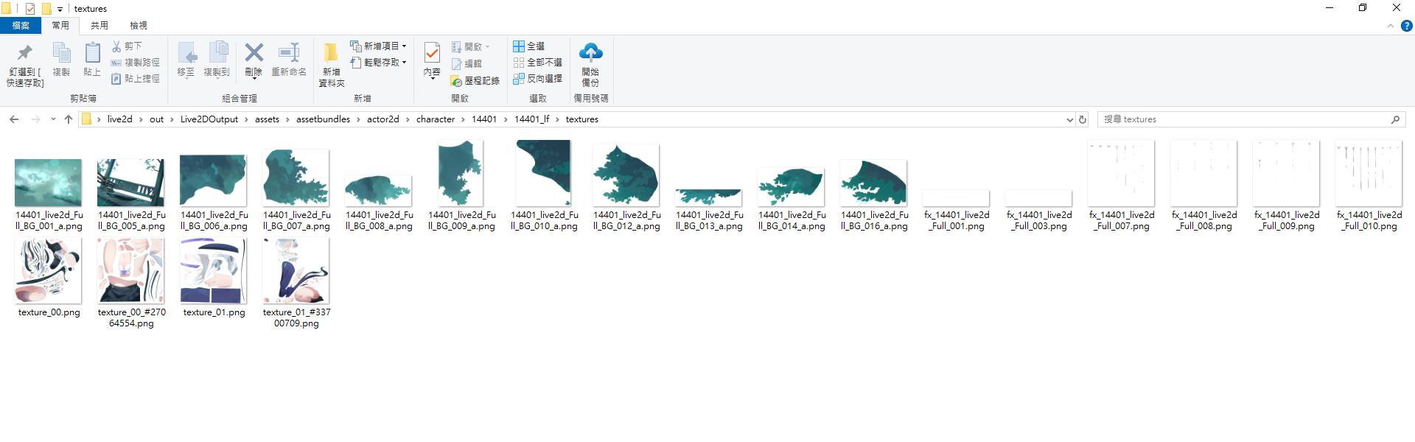Viewport: 1415px width, 442px height.
Task: Click Select All (全選) option
Action: (x=529, y=46)
